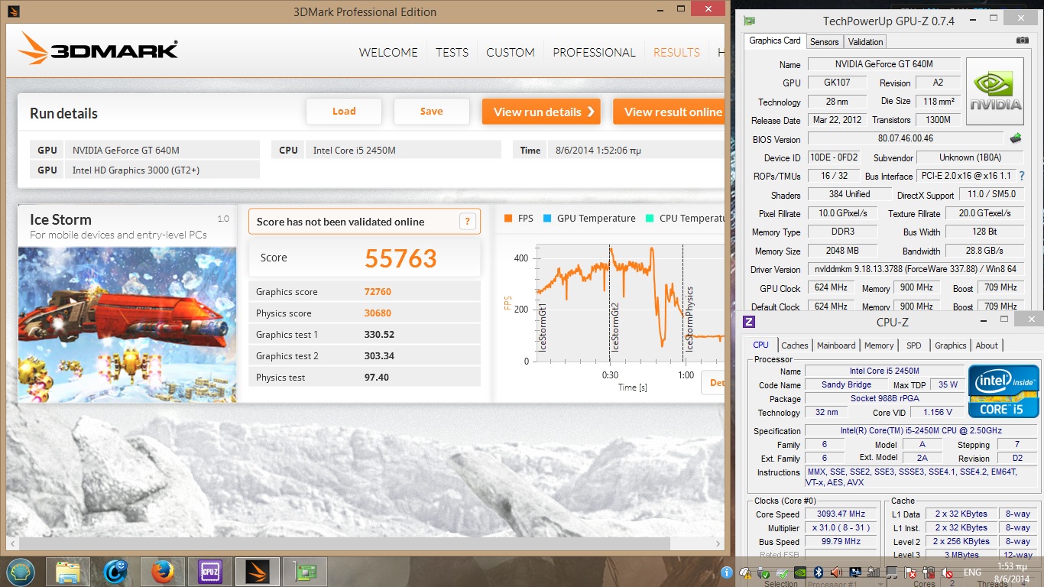This screenshot has height=587, width=1044.
Task: Click the IceStormPhysics marker on the graph
Action: coord(689,319)
